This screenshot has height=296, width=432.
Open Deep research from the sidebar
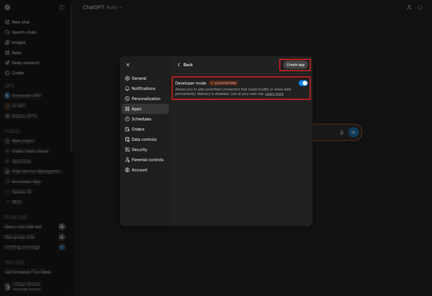[25, 62]
